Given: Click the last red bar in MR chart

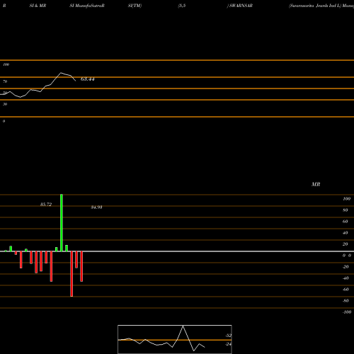Looking at the screenshot, I should (x=81, y=266).
